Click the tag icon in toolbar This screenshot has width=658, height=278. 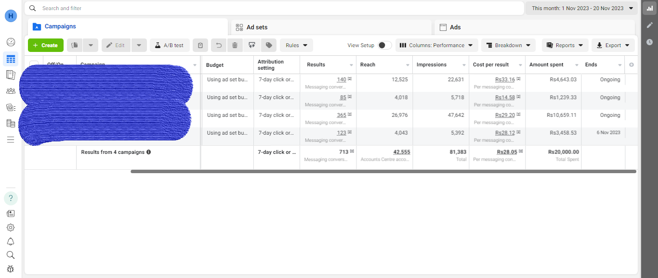269,45
